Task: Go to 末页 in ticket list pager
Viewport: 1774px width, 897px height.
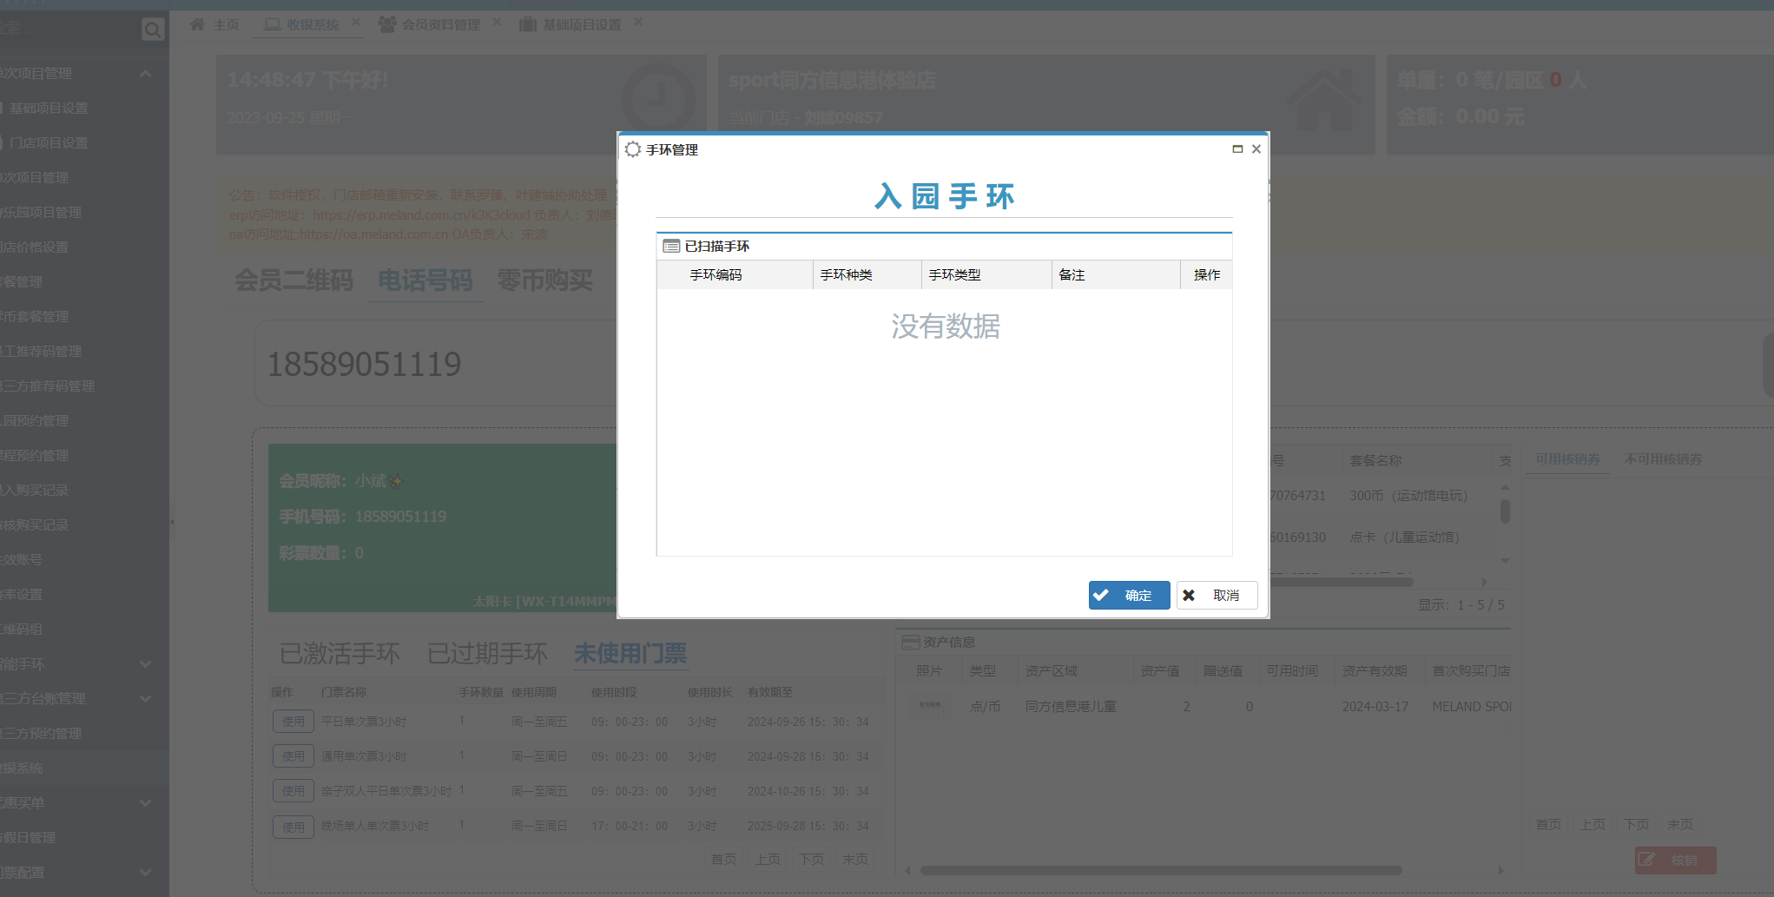Action: click(855, 859)
